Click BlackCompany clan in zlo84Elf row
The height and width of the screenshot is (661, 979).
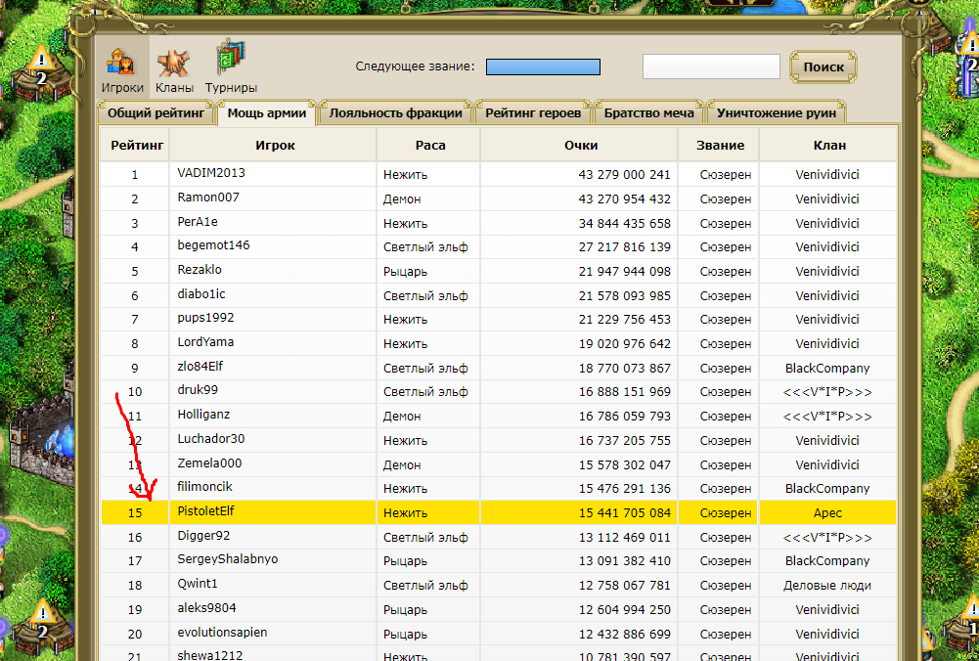[827, 369]
